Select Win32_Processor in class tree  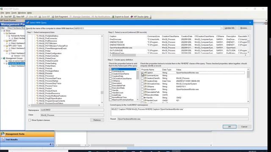tap(46, 76)
